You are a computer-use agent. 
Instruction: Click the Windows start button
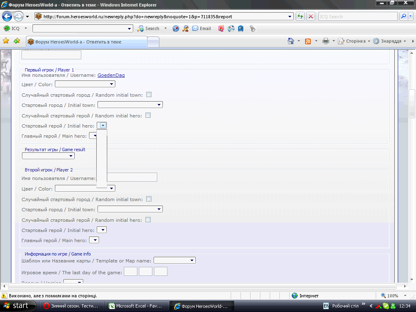coord(18,306)
